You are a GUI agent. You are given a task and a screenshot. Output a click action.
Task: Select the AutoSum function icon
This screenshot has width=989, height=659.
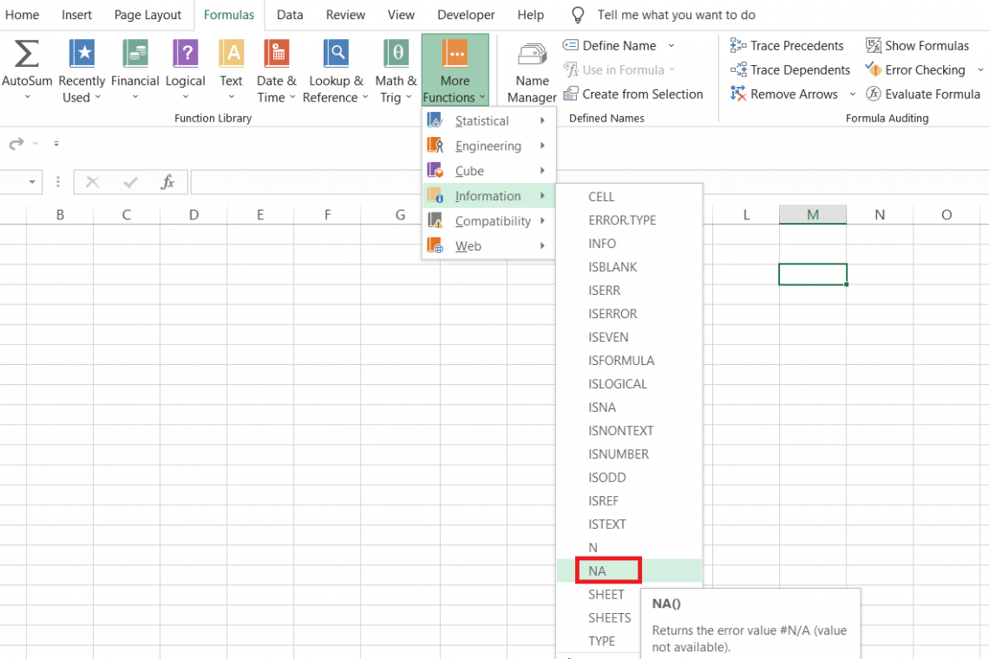[x=26, y=69]
